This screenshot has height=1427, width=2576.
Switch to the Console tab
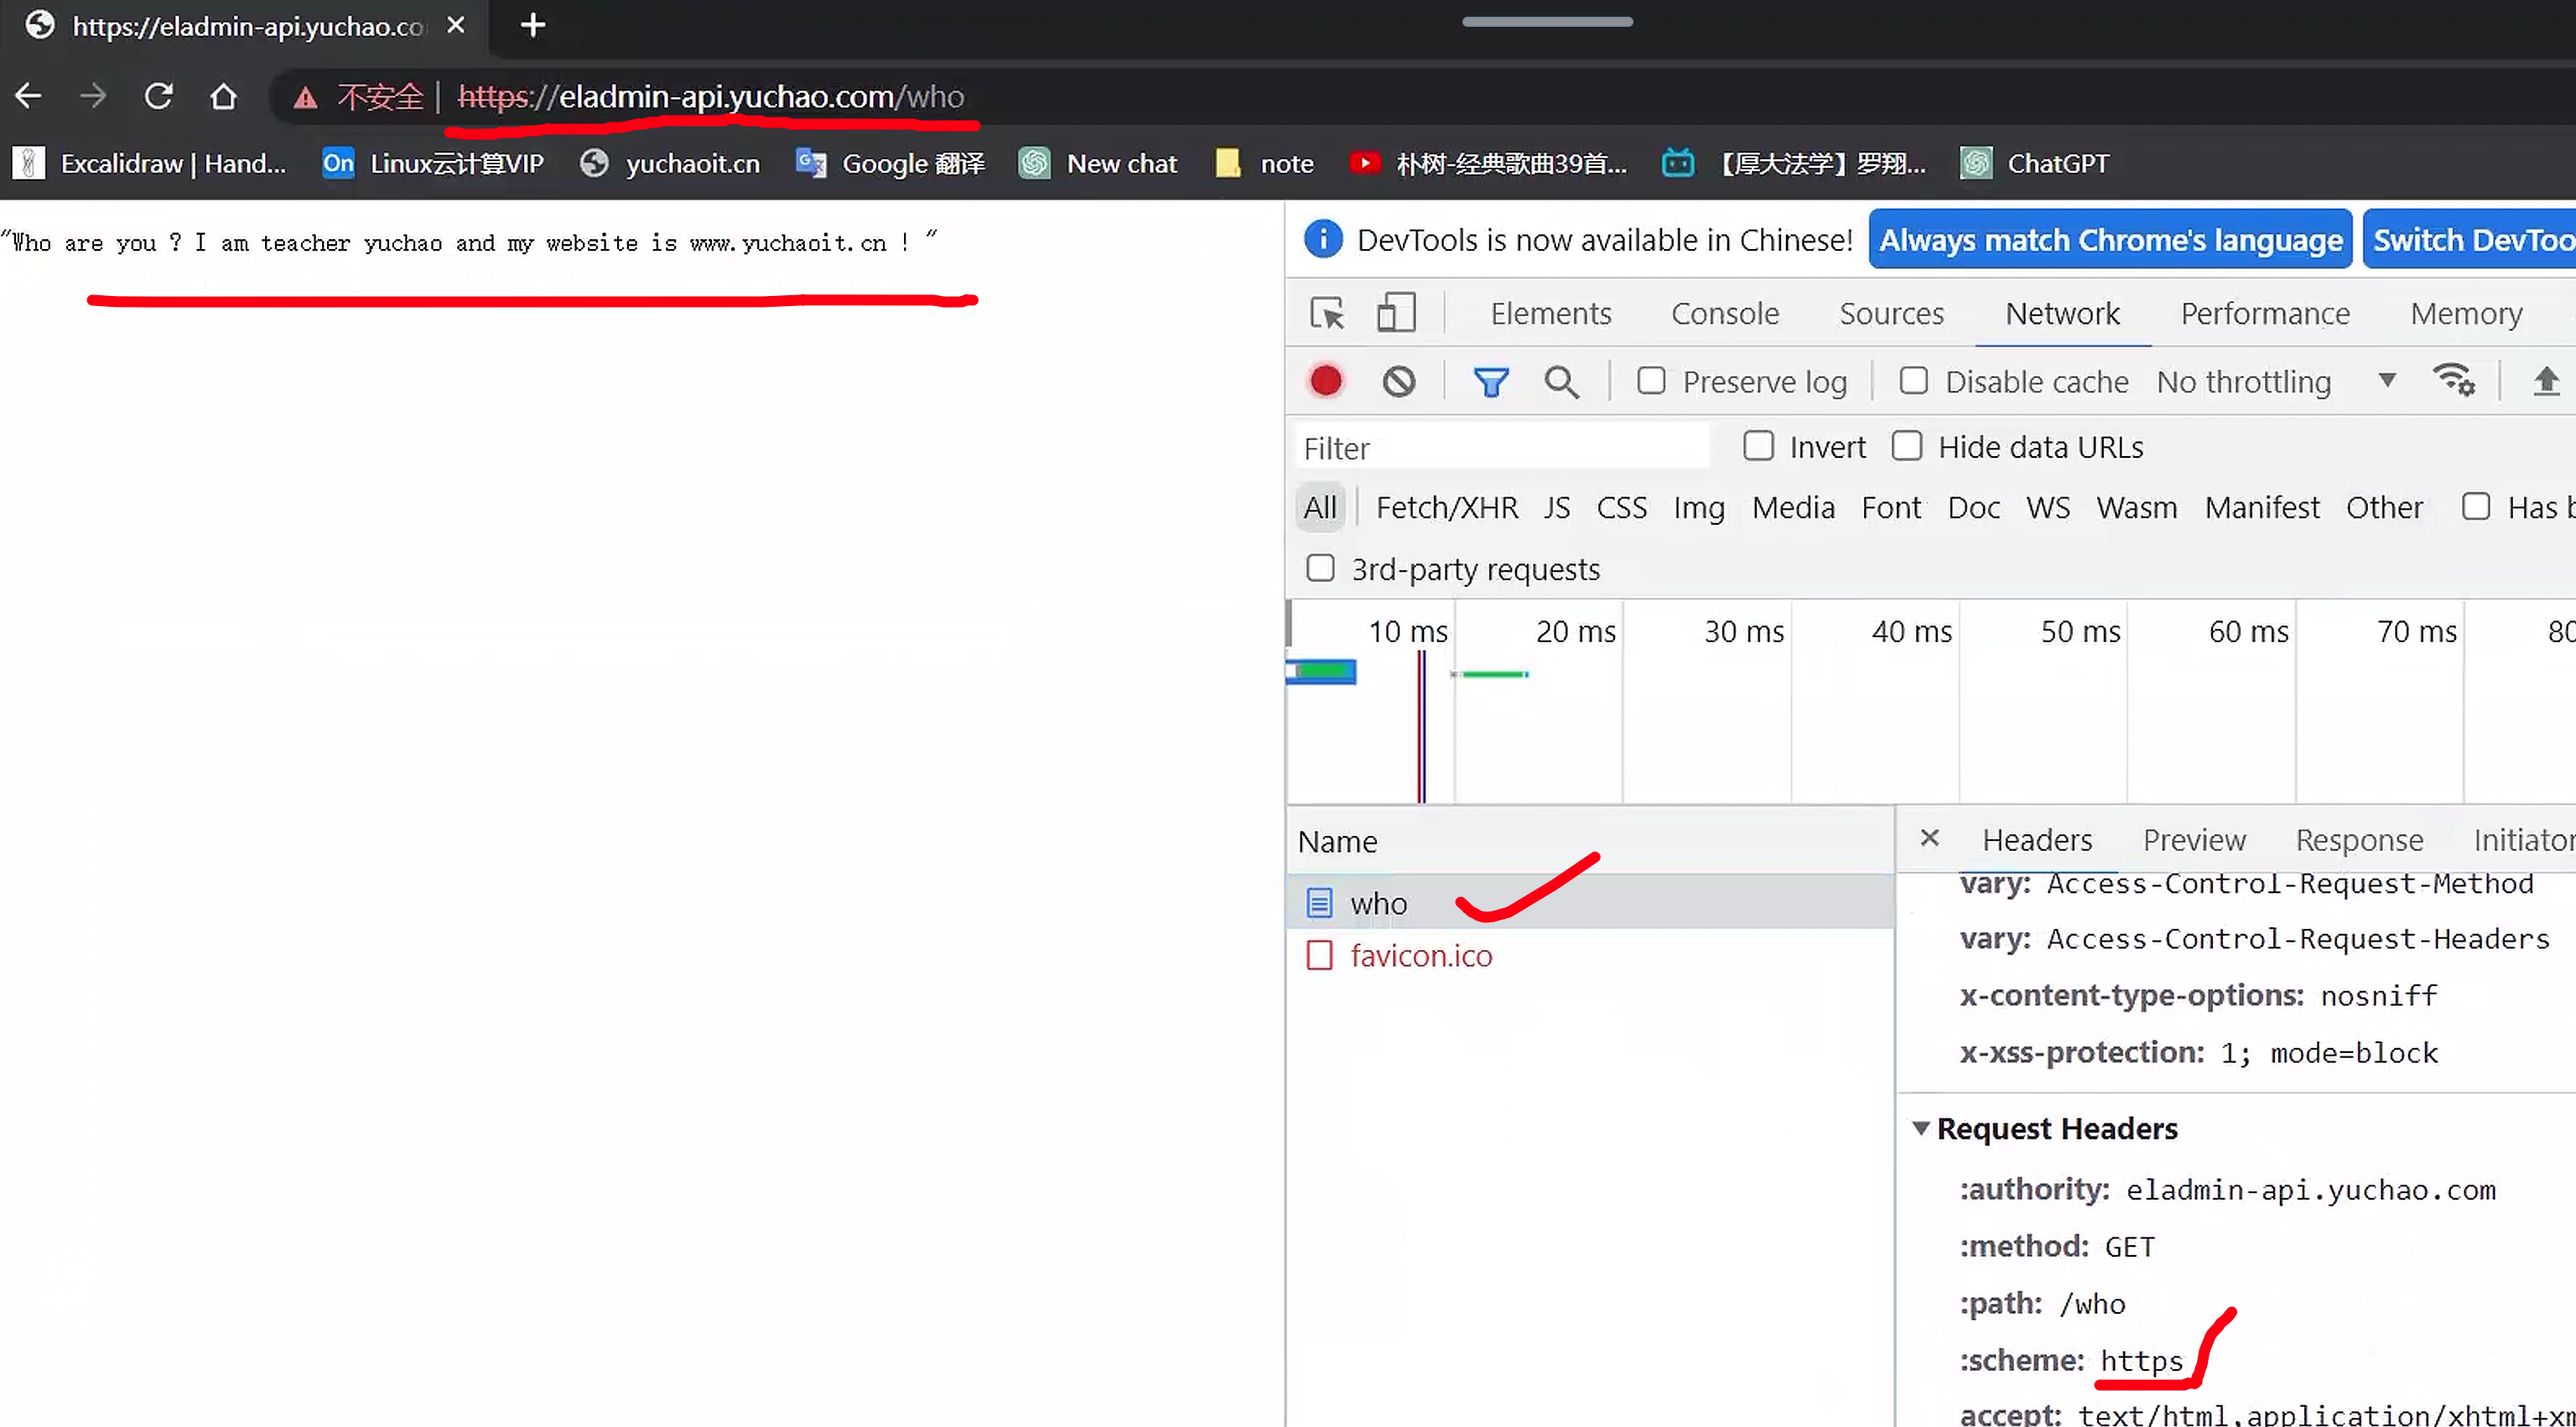click(x=1725, y=314)
